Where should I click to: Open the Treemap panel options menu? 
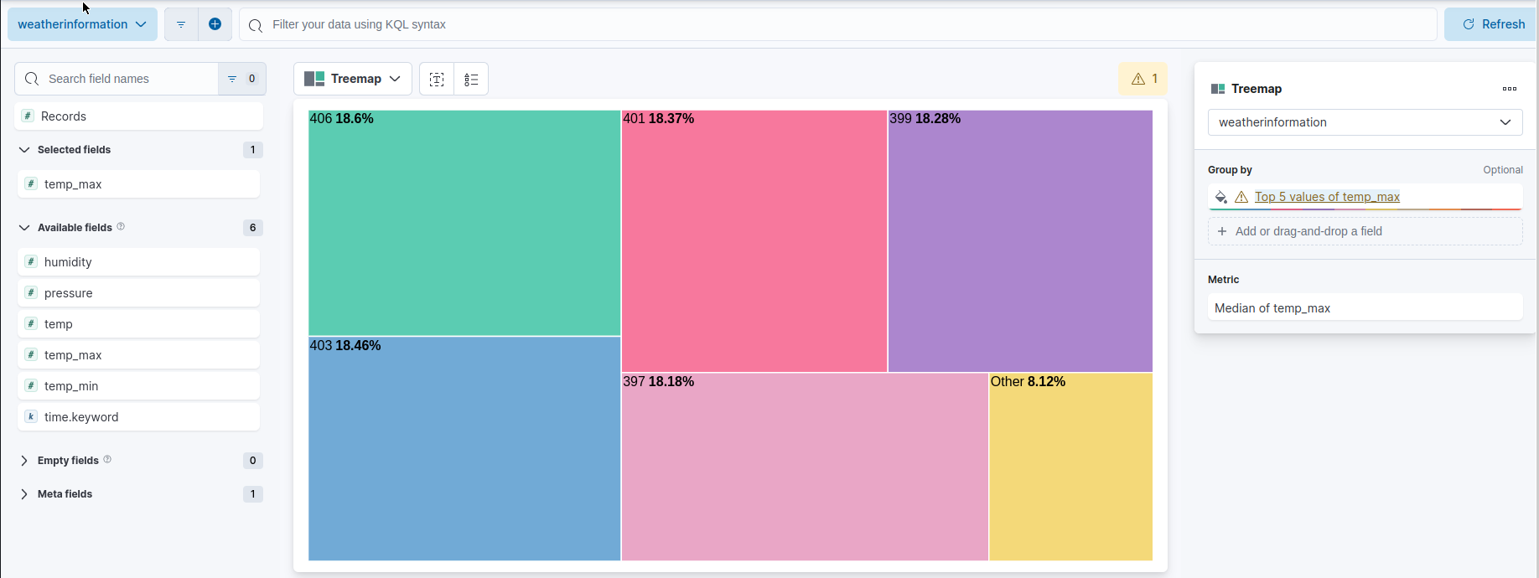[x=1510, y=89]
